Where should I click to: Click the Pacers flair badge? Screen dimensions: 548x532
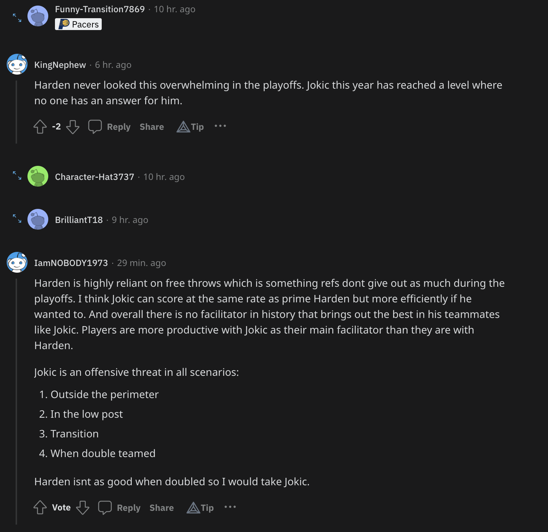(x=78, y=24)
